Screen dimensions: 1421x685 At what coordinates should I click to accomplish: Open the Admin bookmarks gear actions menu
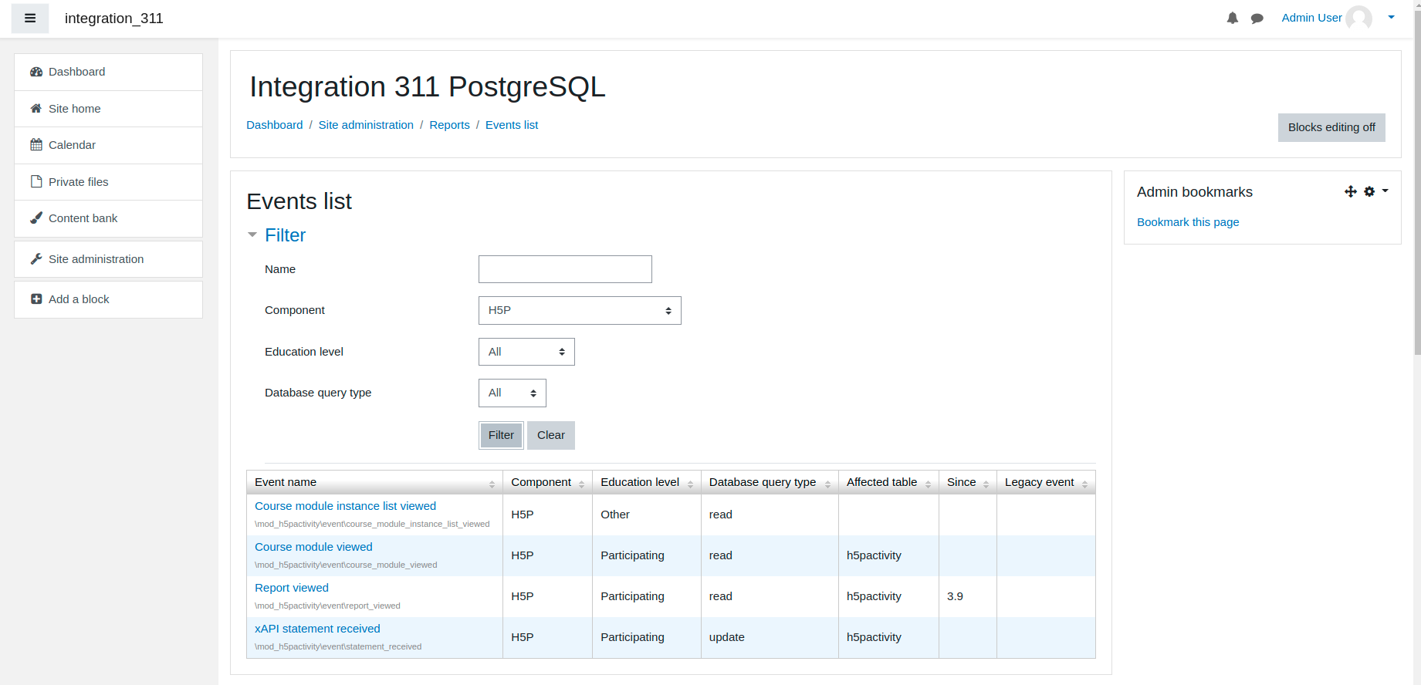[1375, 191]
